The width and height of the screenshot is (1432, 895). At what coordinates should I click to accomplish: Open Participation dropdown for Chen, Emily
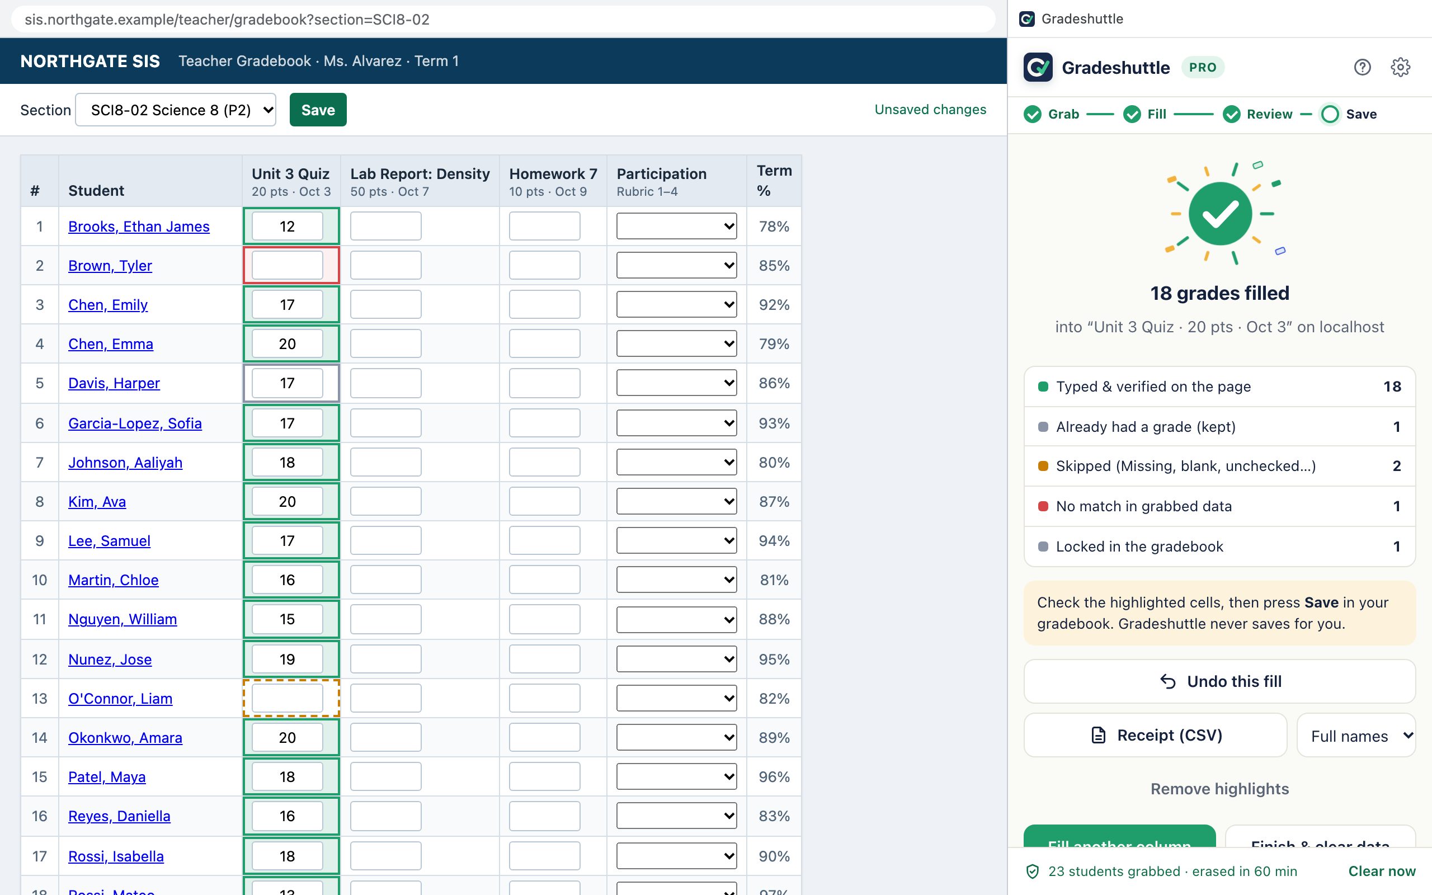point(676,304)
